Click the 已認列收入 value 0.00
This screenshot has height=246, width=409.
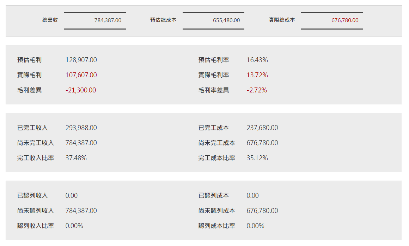point(72,196)
